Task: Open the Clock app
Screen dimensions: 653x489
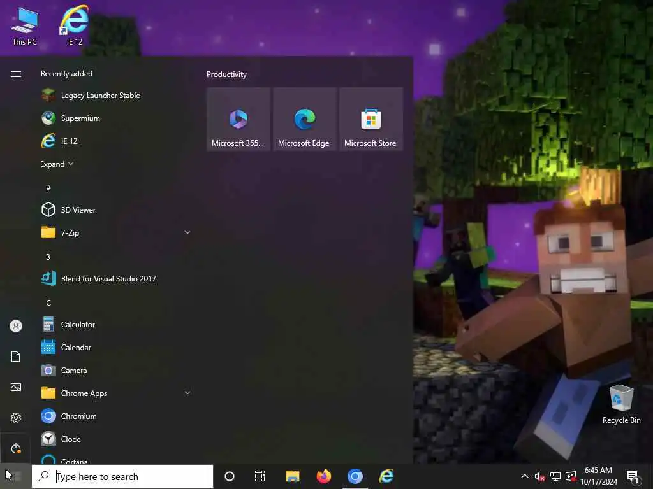Action: click(x=116, y=439)
